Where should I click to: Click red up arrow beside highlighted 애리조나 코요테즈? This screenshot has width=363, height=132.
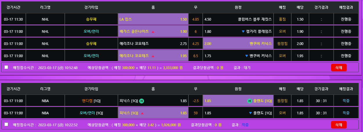[153, 56]
